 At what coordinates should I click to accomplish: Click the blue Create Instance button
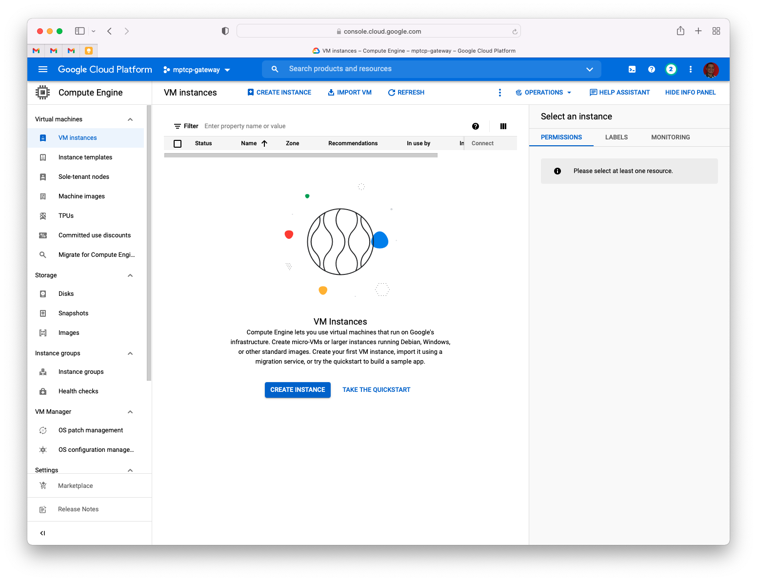point(298,390)
